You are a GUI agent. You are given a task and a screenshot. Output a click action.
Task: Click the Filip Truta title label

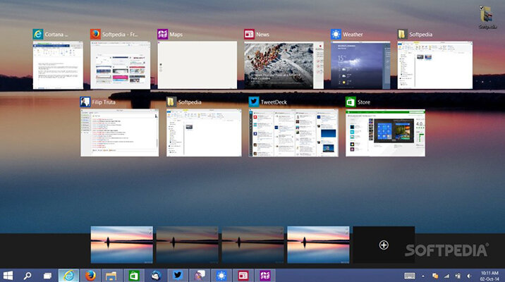coord(104,102)
